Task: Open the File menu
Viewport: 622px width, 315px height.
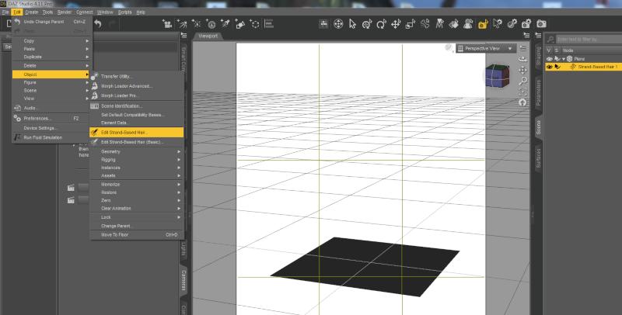Action: click(5, 12)
